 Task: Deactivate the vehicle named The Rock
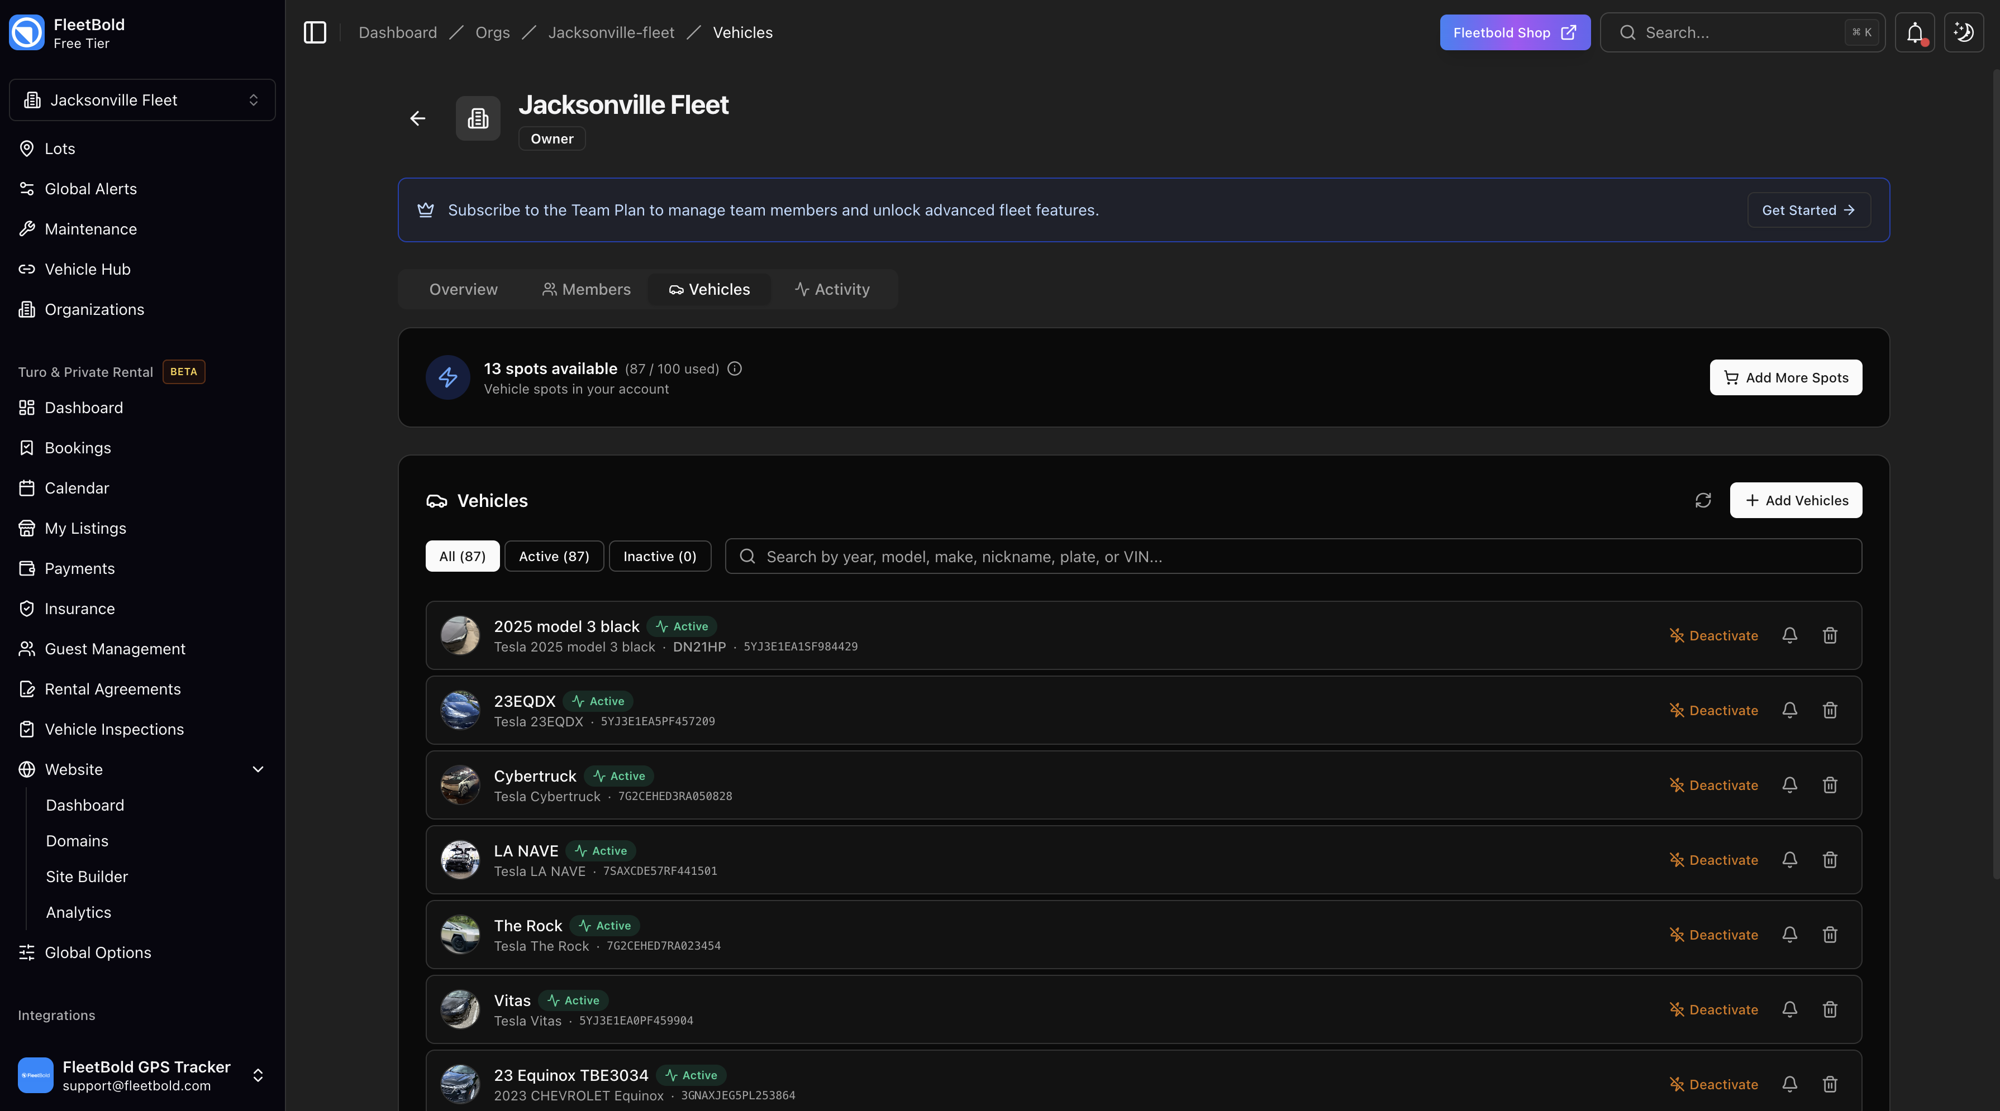click(1713, 934)
